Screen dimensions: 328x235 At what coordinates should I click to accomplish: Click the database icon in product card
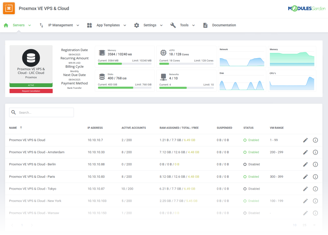(x=31, y=58)
